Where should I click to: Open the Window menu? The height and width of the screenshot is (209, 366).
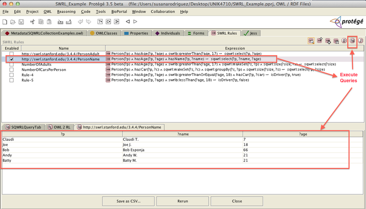[139, 11]
